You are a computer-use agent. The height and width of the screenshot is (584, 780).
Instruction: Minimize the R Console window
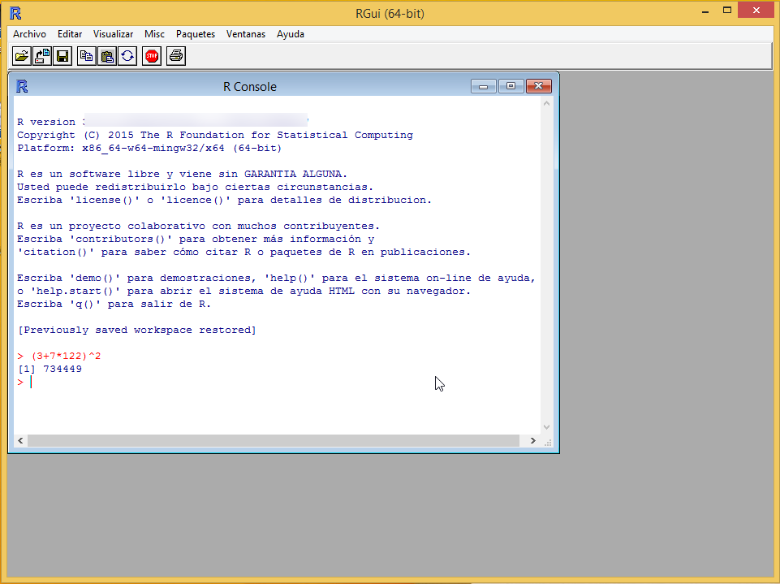tap(484, 86)
